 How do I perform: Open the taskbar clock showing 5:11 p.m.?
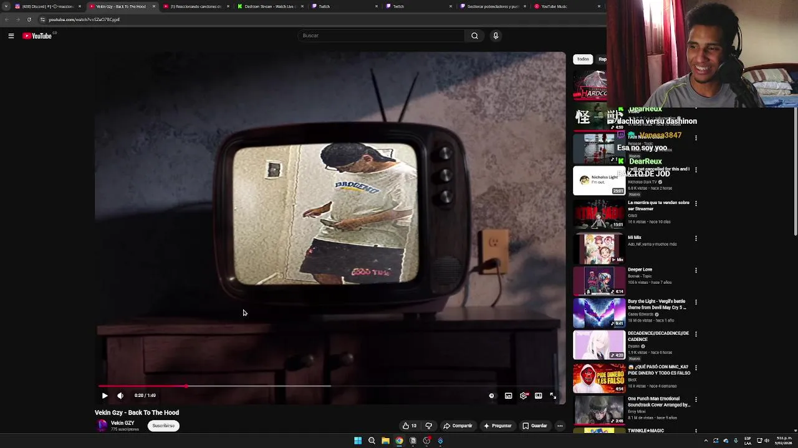(784, 441)
